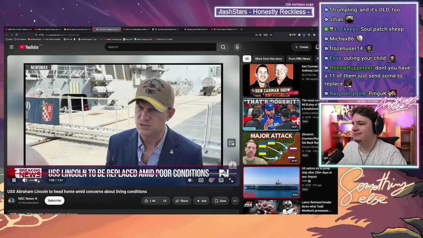Reload the current page
This screenshot has width=423, height=238.
tap(16, 35)
